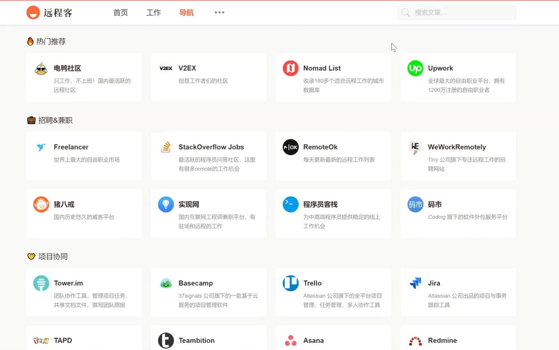Go to the 工作 nav item
The width and height of the screenshot is (559, 350).
pyautogui.click(x=153, y=13)
